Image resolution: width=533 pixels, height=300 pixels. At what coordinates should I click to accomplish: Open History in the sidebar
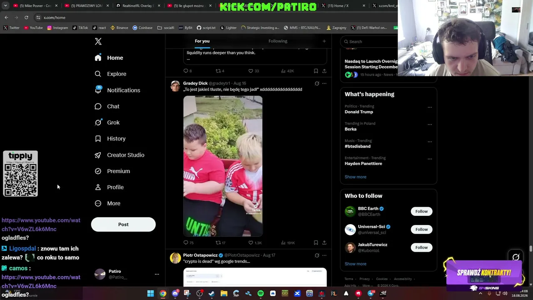[110, 139]
